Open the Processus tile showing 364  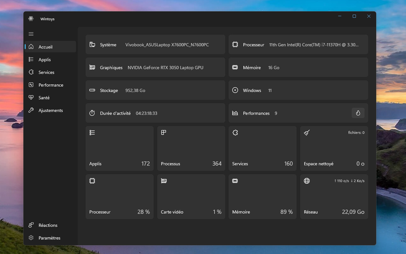(x=191, y=148)
